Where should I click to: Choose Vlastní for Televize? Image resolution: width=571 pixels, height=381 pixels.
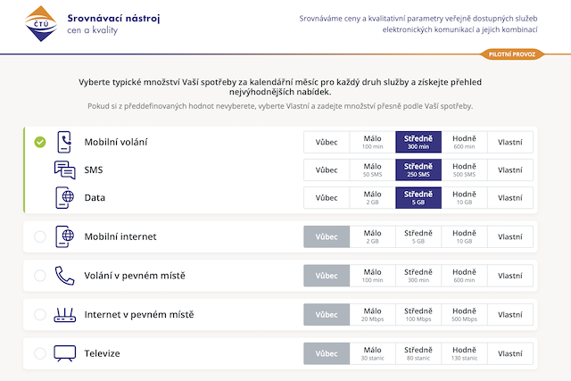click(x=509, y=353)
